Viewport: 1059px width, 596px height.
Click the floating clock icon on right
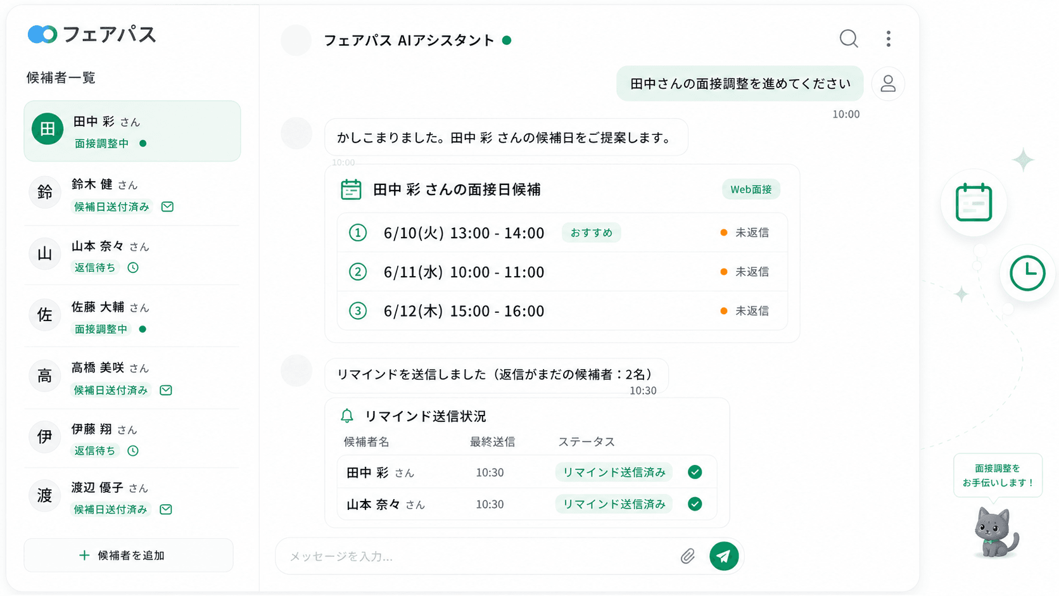click(1027, 273)
